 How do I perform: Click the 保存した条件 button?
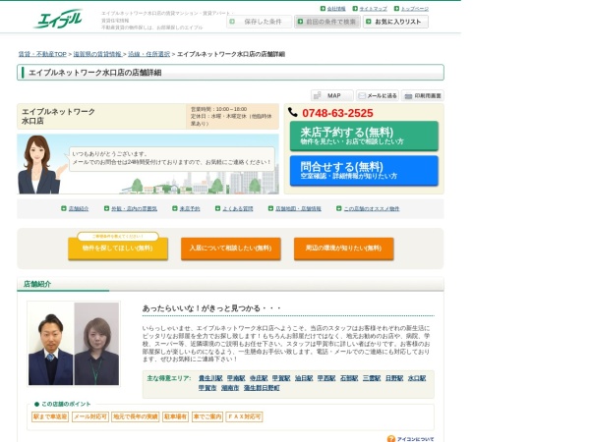(x=259, y=22)
